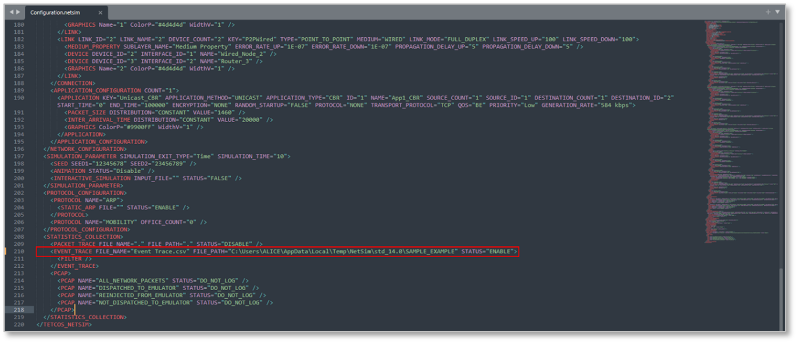Image resolution: width=797 pixels, height=343 pixels.
Task: Click the NOT_DISPATCHED_TO_EMULATOR value
Action: click(144, 302)
